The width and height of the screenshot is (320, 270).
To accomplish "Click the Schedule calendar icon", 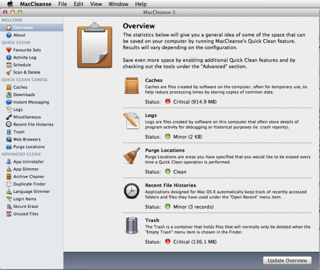I will (9, 65).
